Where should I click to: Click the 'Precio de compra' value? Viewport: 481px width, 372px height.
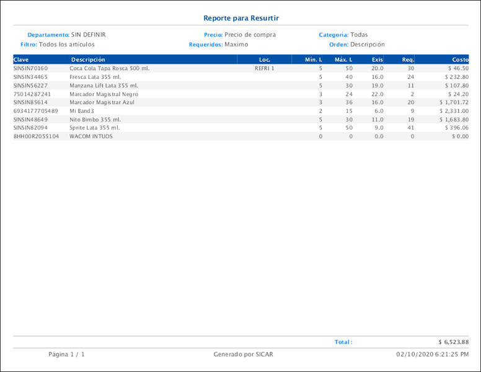(x=250, y=35)
